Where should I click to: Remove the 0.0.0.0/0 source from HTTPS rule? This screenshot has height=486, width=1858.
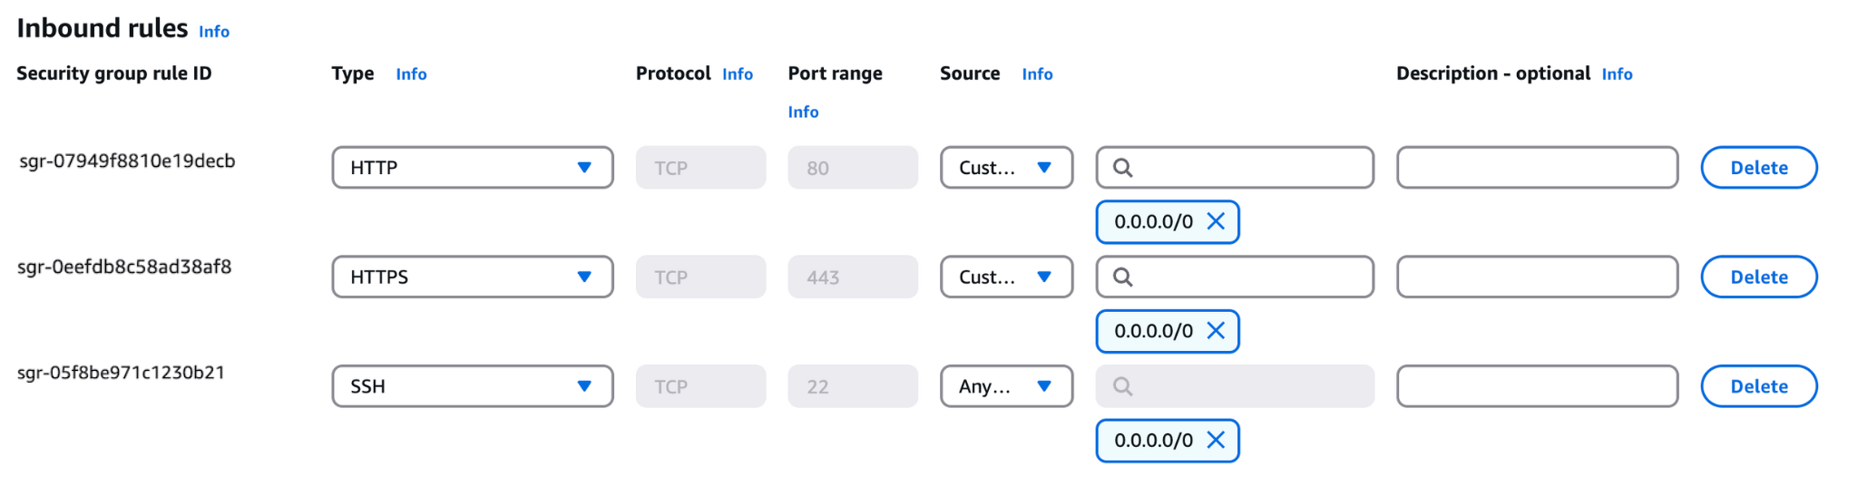pos(1216,331)
